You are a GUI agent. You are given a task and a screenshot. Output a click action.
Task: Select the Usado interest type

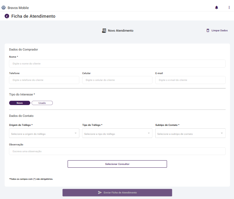pos(42,103)
